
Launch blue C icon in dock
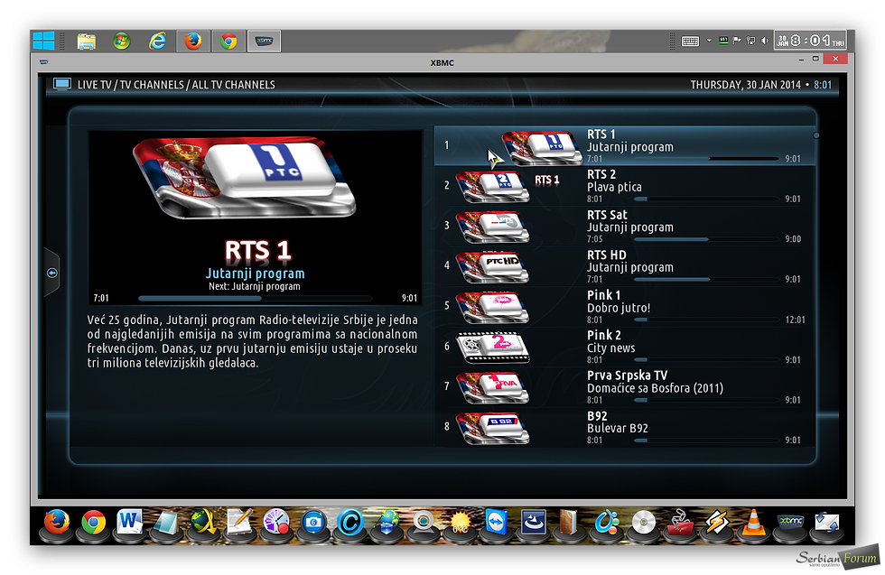click(350, 523)
